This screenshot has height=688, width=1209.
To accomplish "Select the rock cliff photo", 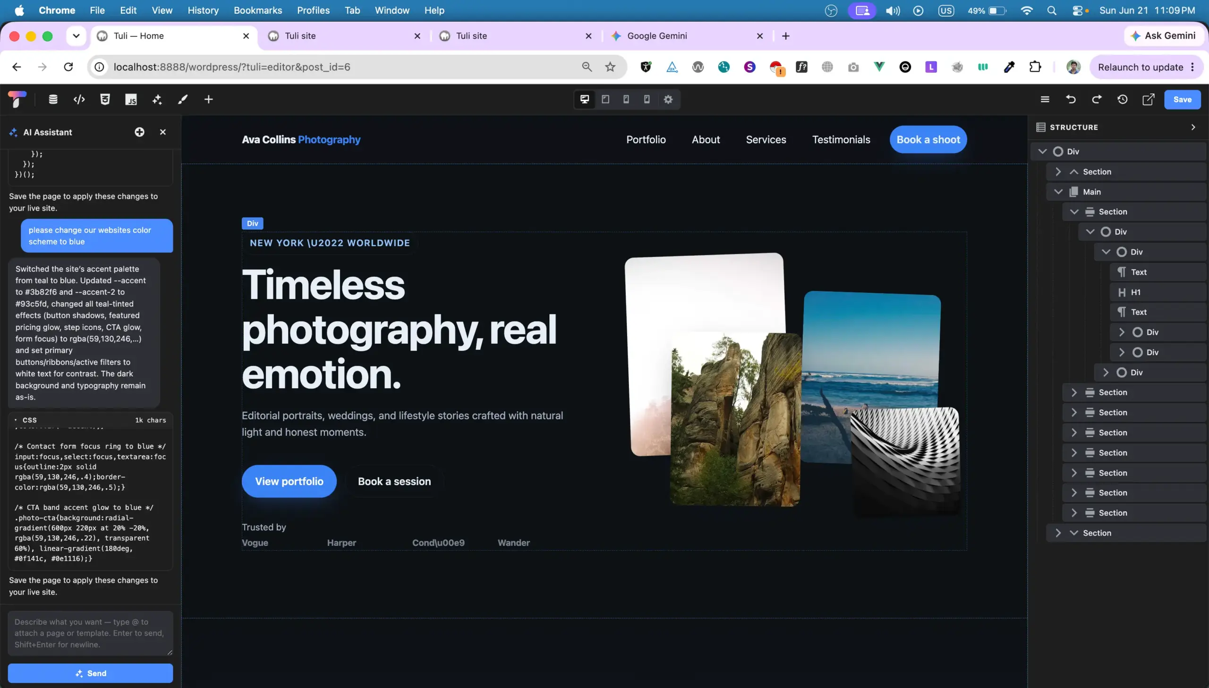I will tap(735, 420).
